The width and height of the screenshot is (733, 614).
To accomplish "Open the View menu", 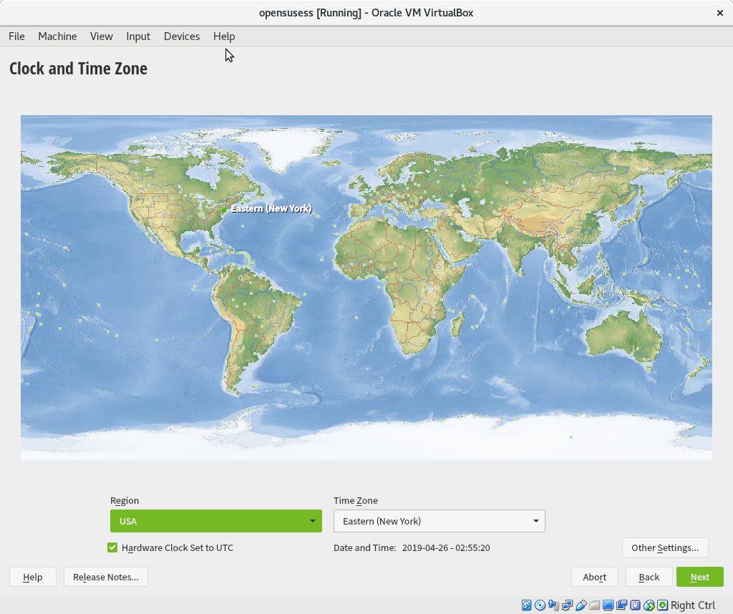I will tap(101, 36).
